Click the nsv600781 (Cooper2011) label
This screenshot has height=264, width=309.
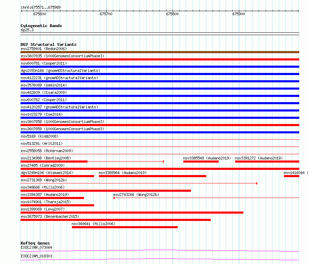click(x=44, y=63)
